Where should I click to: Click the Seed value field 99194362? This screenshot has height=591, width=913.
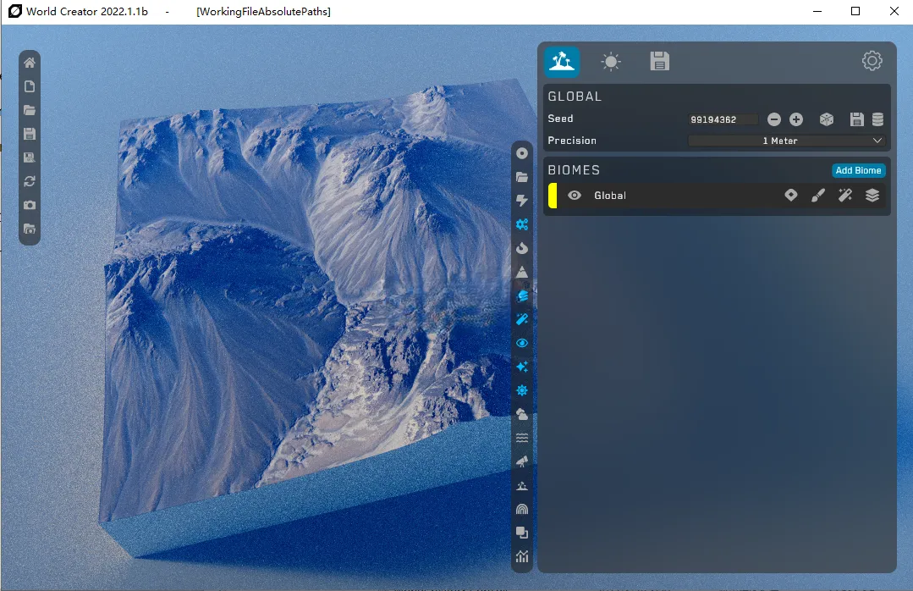[x=723, y=119]
